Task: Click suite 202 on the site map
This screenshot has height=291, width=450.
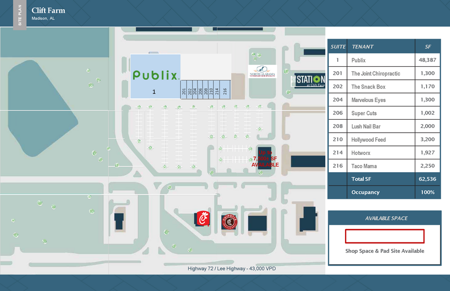Action: coord(190,90)
